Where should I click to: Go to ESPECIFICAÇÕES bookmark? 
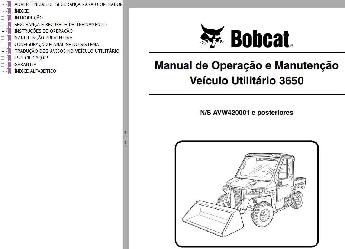point(32,58)
